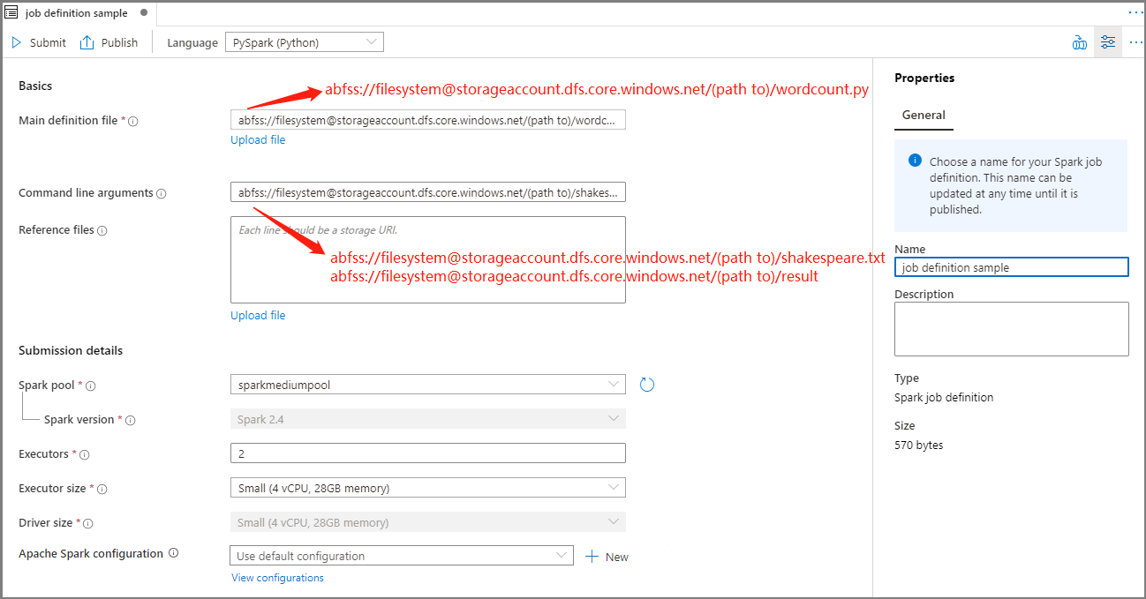Publish the job definition
The width and height of the screenshot is (1146, 599).
click(108, 41)
